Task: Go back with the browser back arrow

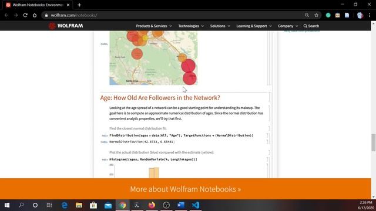Action: coord(6,15)
